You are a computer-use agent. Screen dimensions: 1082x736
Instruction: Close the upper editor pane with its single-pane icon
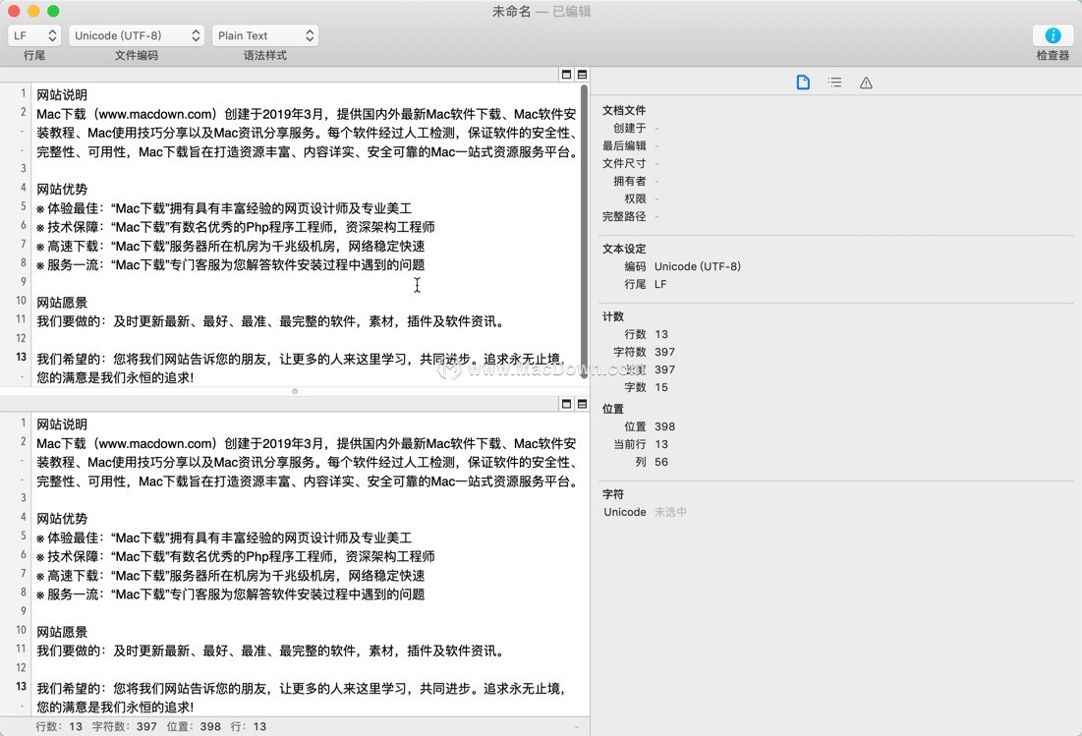click(x=566, y=75)
